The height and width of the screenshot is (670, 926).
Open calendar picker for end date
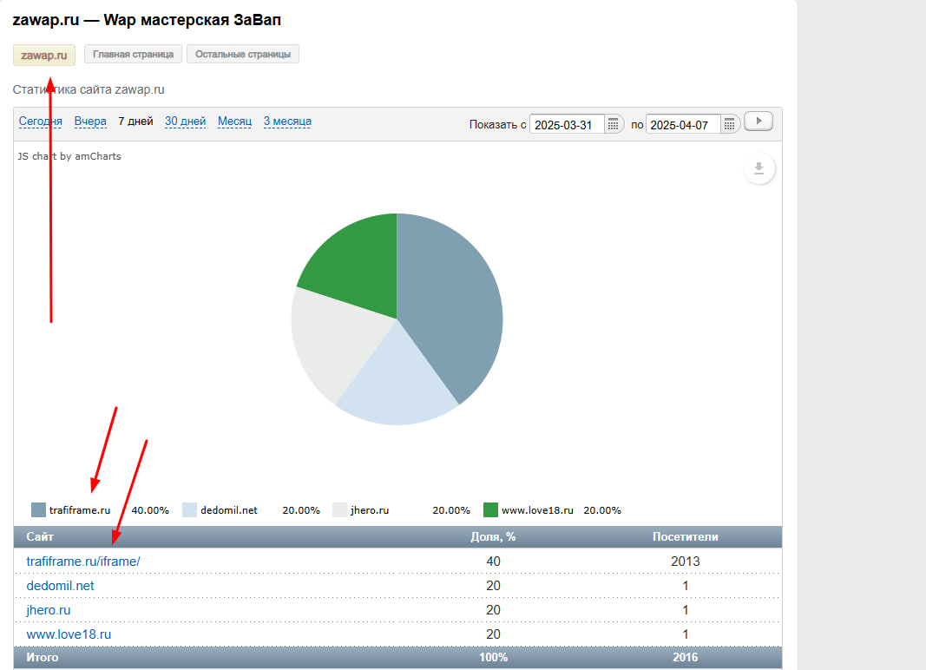[x=730, y=124]
